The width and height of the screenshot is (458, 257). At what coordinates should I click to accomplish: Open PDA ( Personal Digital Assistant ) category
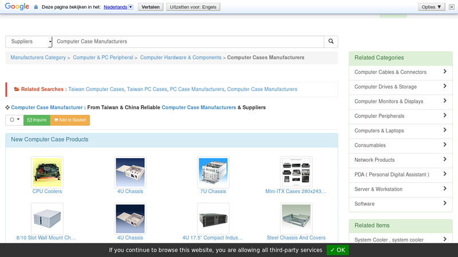400,175
